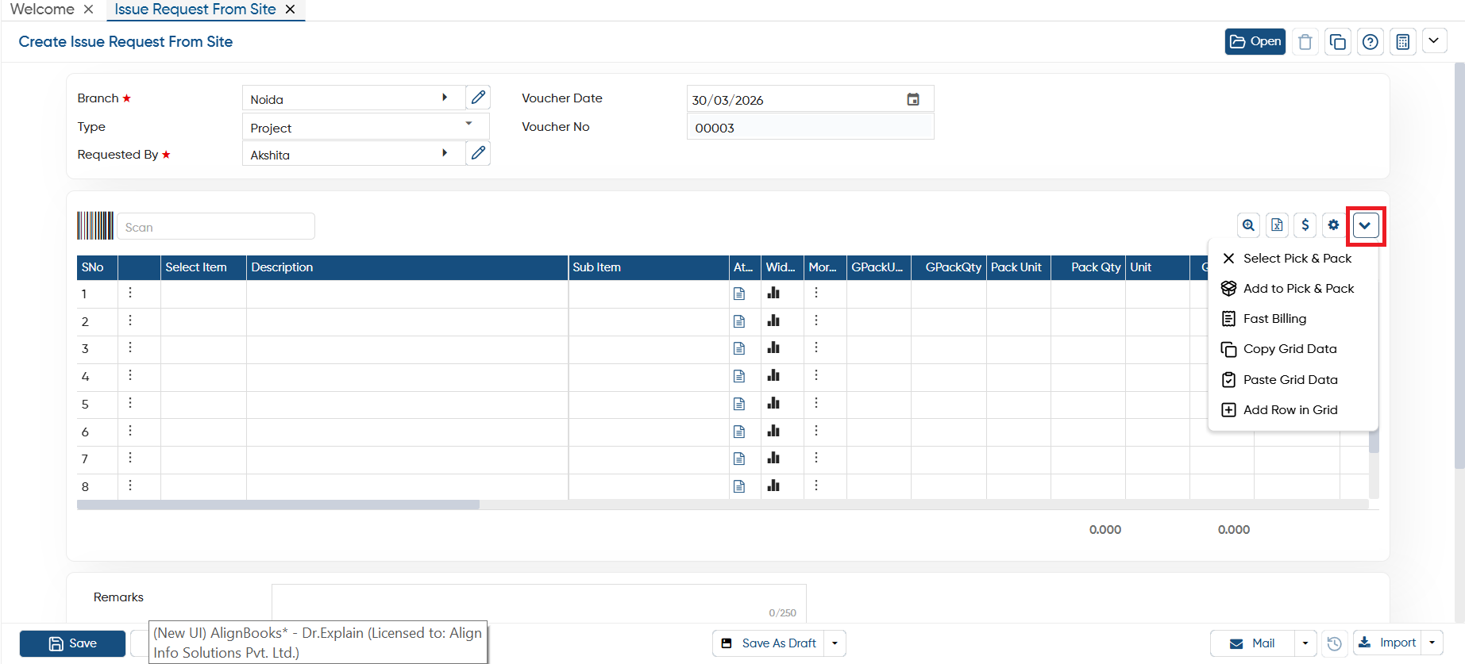Click row 4 attachment document icon
The width and height of the screenshot is (1465, 664).
point(739,376)
